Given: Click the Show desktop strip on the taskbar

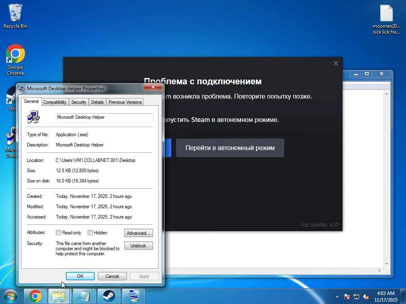Looking at the screenshot, I should pyautogui.click(x=404, y=296).
